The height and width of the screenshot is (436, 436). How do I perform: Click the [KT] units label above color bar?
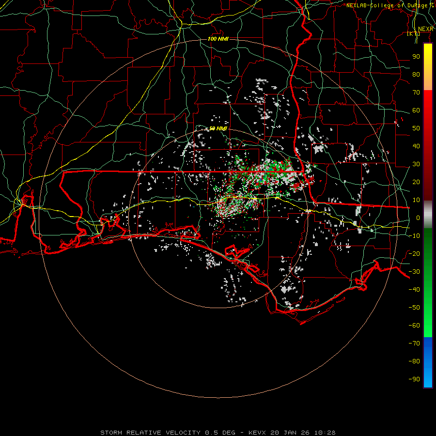coord(414,34)
